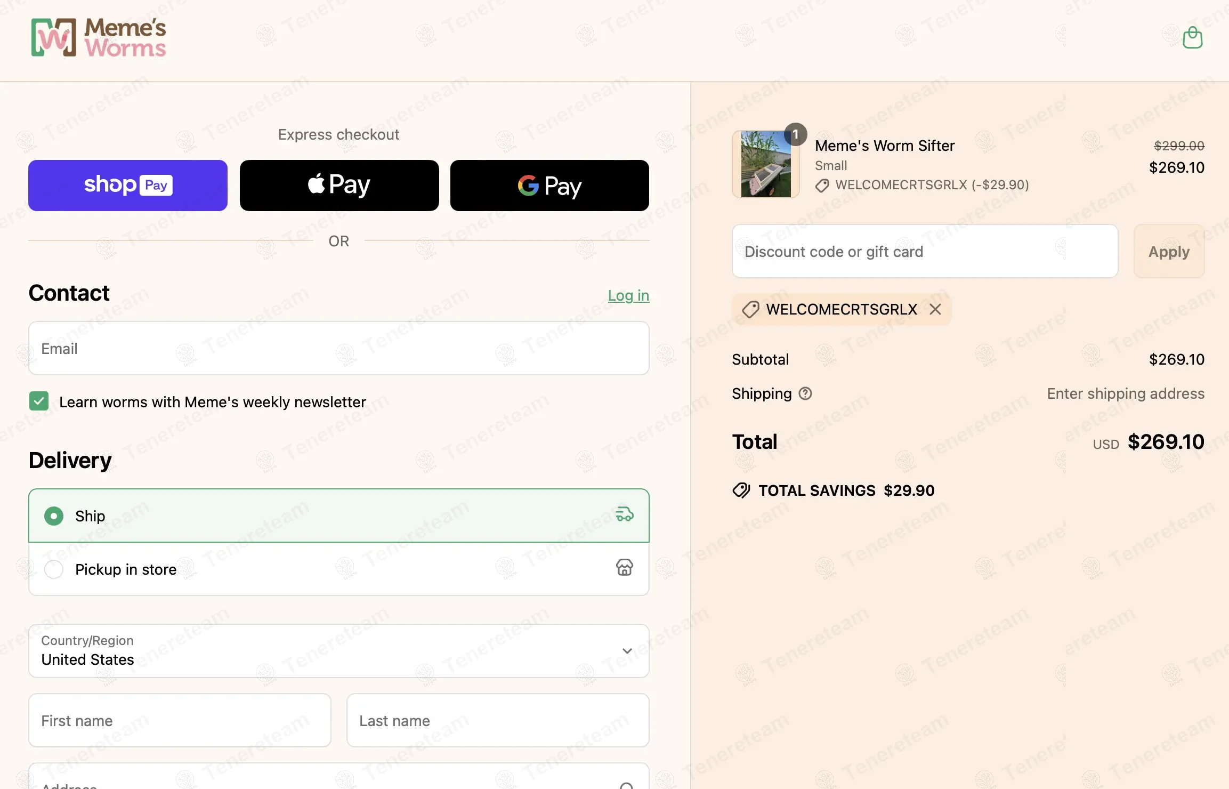Viewport: 1229px width, 789px height.
Task: Focus the Email input field
Action: click(x=339, y=348)
